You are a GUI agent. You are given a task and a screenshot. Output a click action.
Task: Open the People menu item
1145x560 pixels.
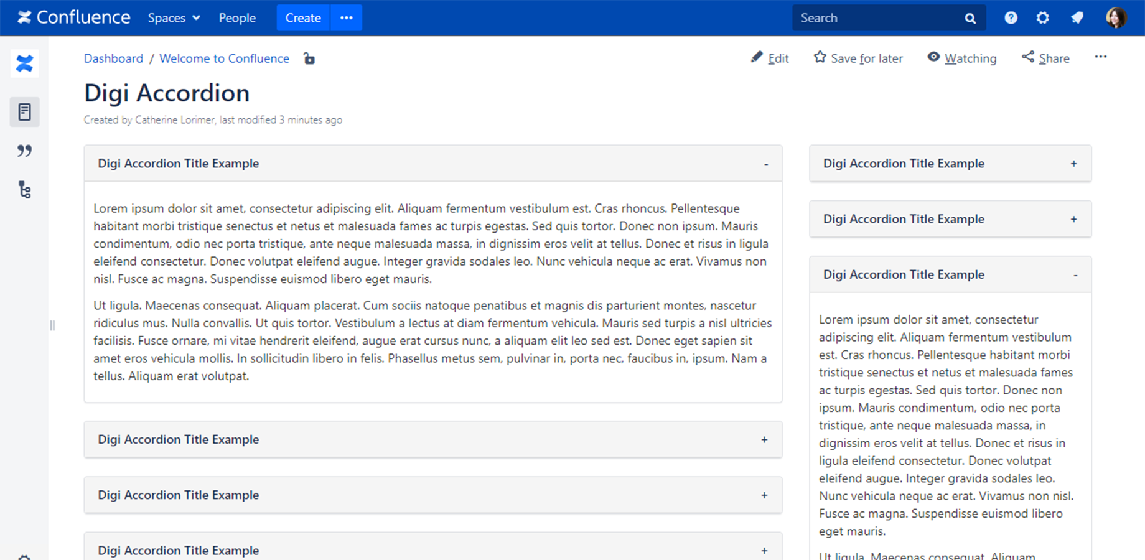click(x=237, y=18)
